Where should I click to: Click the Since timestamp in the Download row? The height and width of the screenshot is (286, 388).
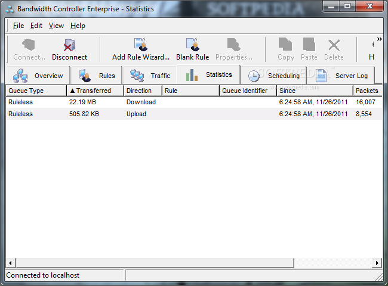pyautogui.click(x=313, y=102)
